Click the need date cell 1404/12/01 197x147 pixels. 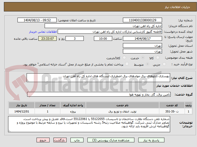click(x=22, y=111)
